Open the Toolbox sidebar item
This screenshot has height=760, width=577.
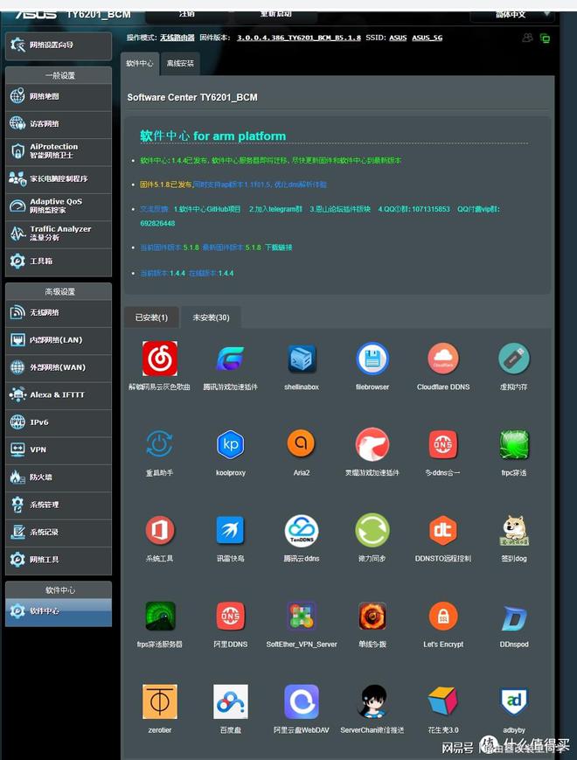click(x=58, y=261)
